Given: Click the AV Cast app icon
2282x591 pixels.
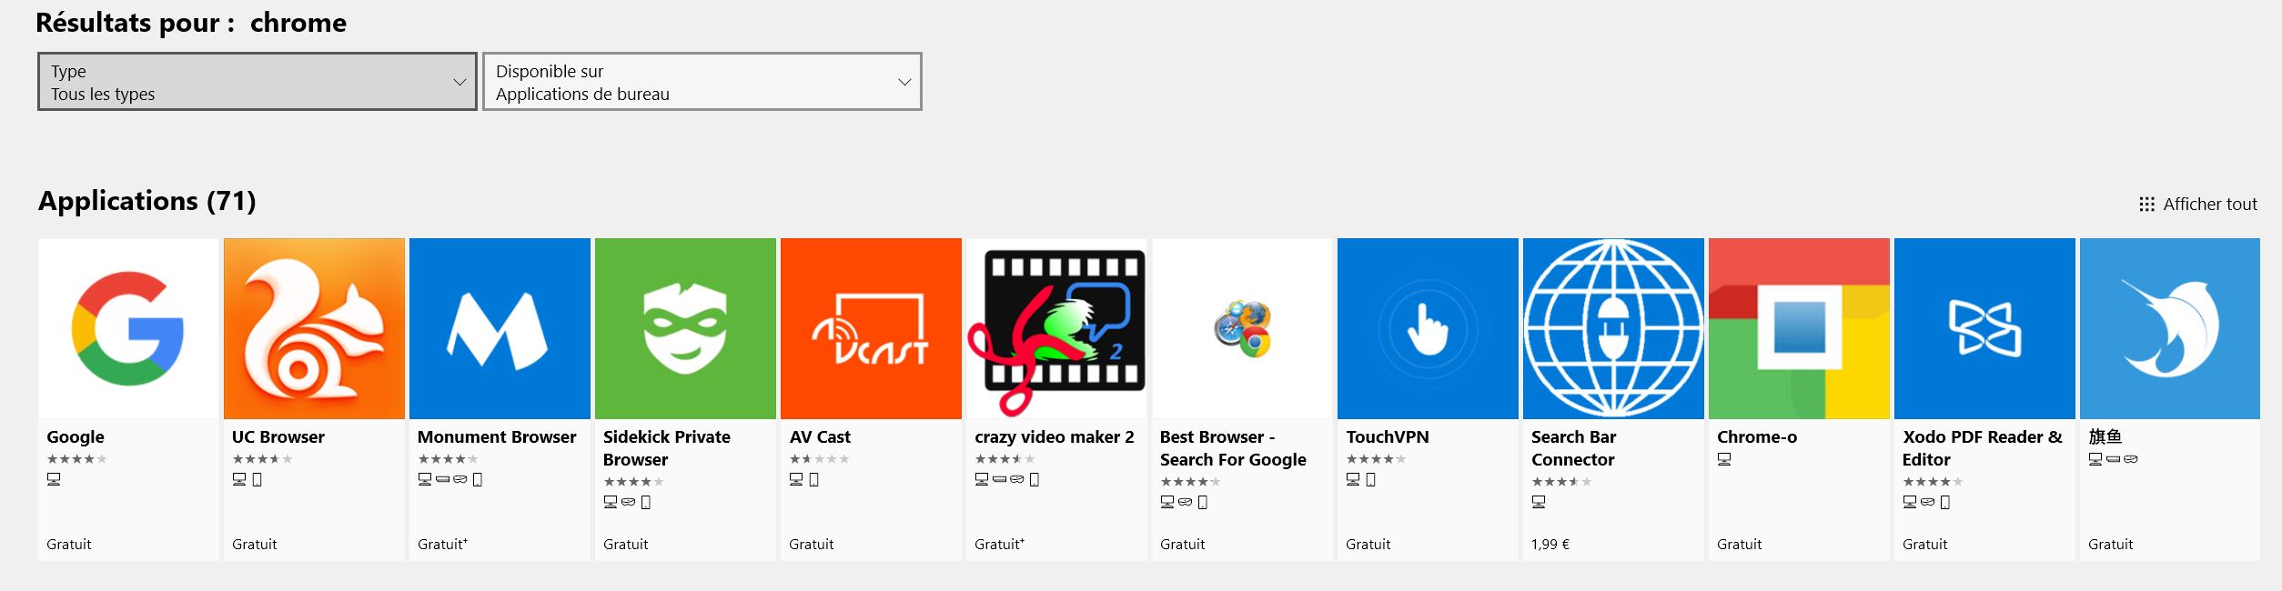Looking at the screenshot, I should [871, 328].
